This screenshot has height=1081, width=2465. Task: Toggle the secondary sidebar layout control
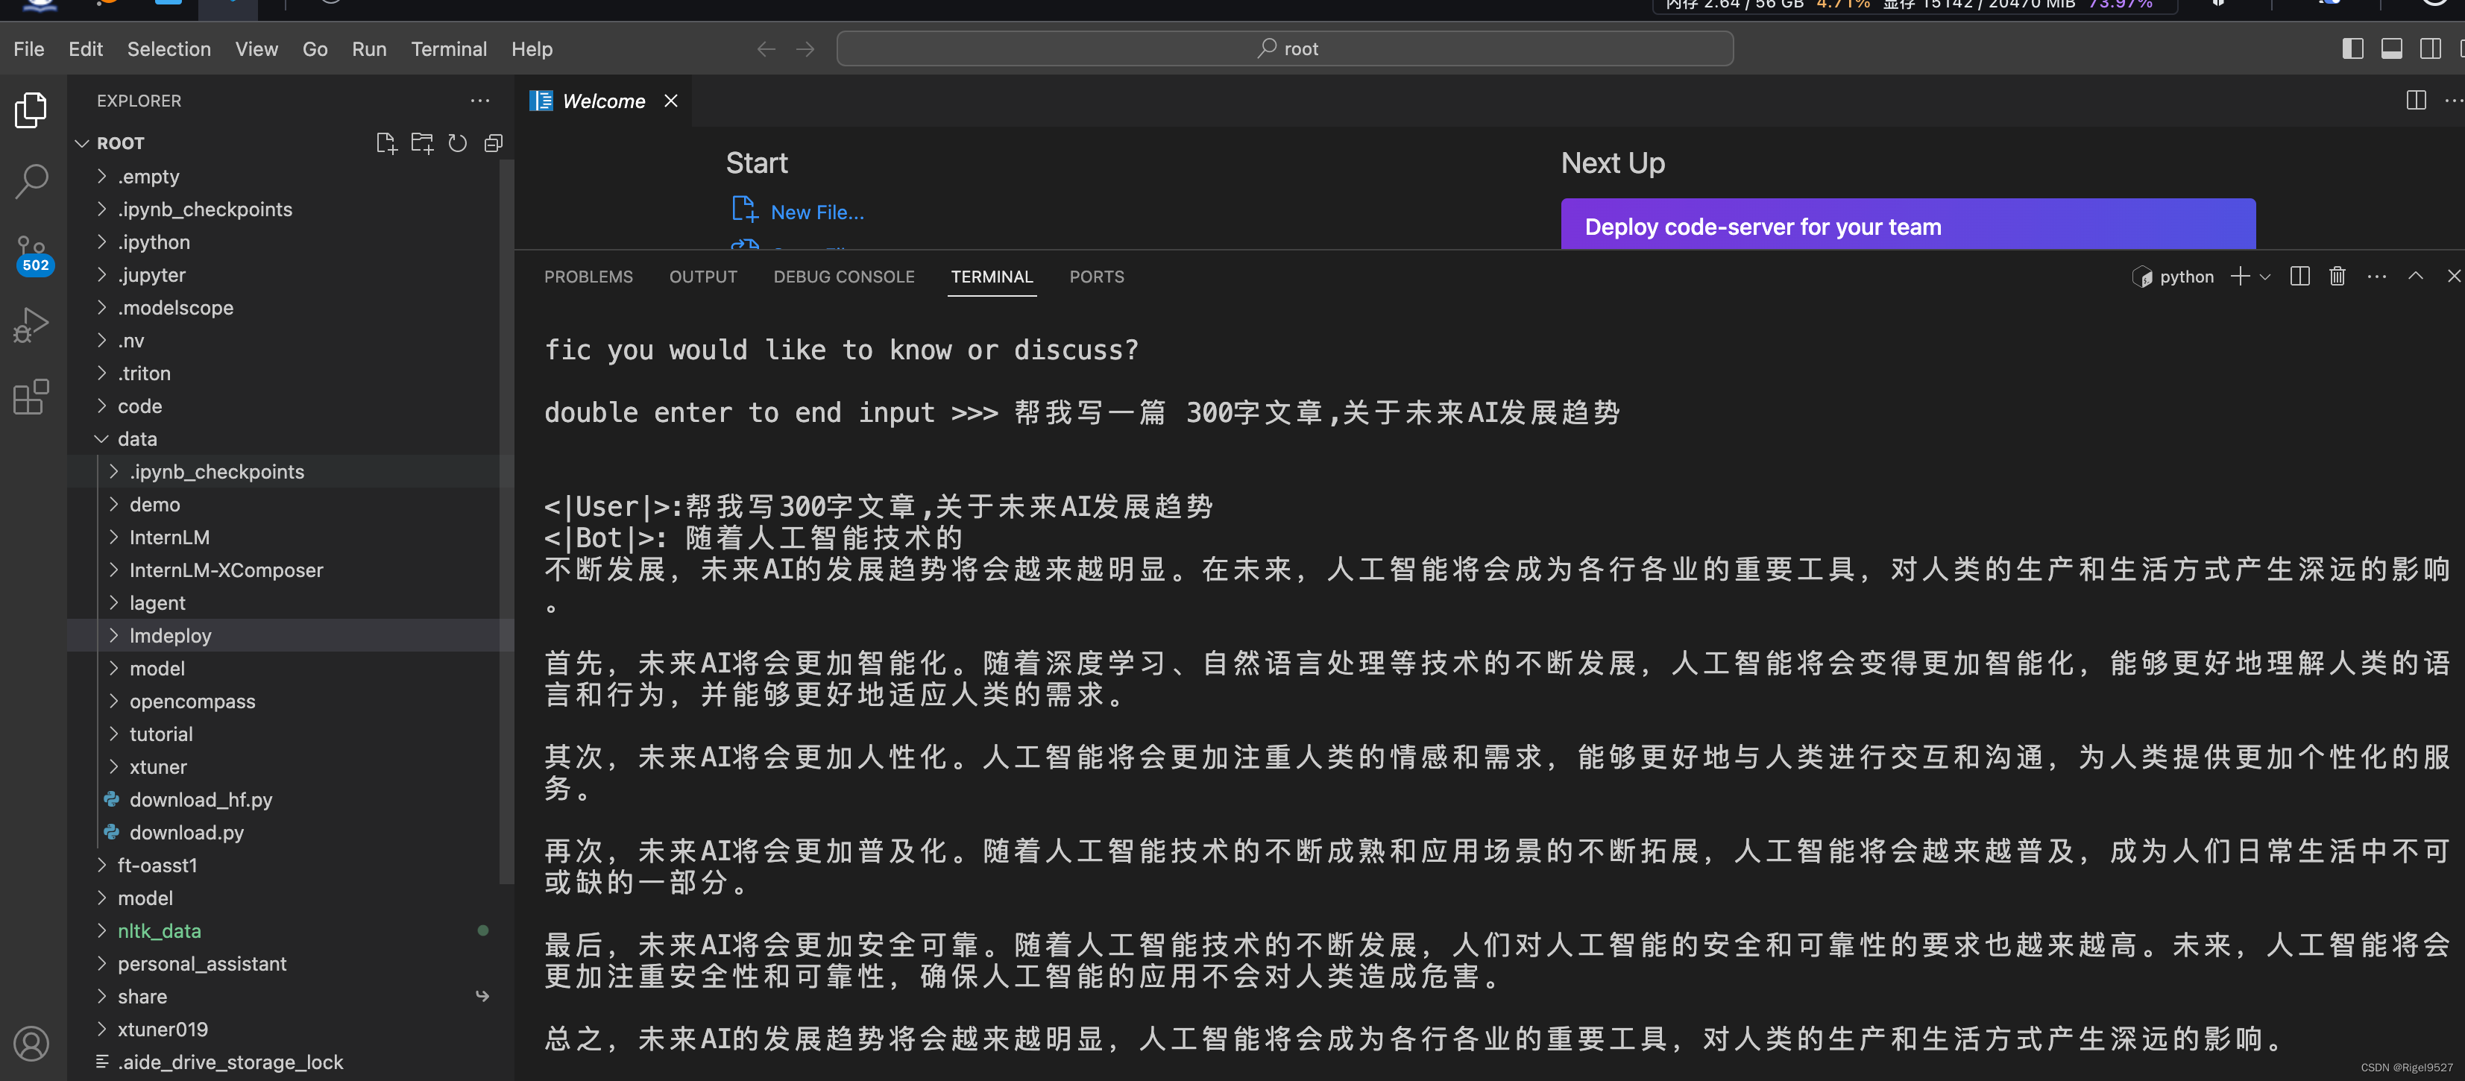[x=2431, y=48]
